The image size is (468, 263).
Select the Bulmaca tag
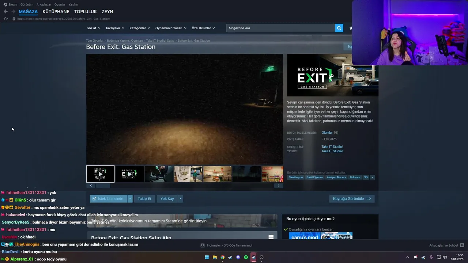coord(355,178)
